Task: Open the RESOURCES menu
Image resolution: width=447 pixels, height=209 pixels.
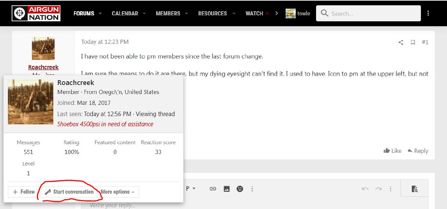Action: click(x=213, y=13)
